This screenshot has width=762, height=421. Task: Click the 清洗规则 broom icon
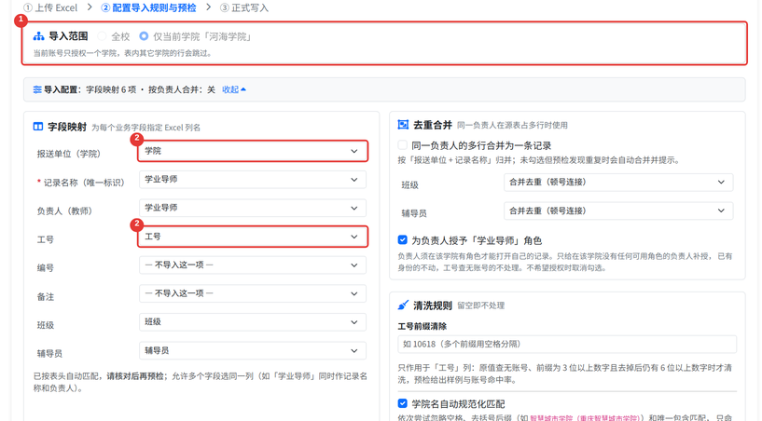403,305
